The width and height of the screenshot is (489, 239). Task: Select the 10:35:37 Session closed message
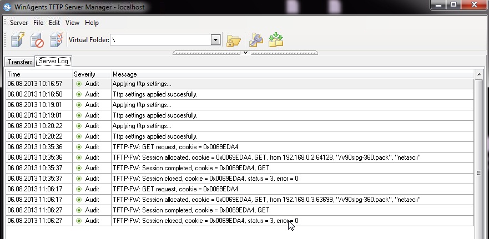click(x=205, y=179)
